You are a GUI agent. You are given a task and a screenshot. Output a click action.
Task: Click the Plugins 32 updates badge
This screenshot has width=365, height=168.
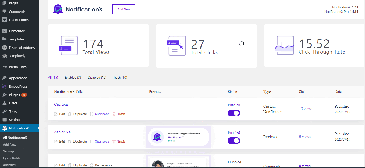pos(24,95)
